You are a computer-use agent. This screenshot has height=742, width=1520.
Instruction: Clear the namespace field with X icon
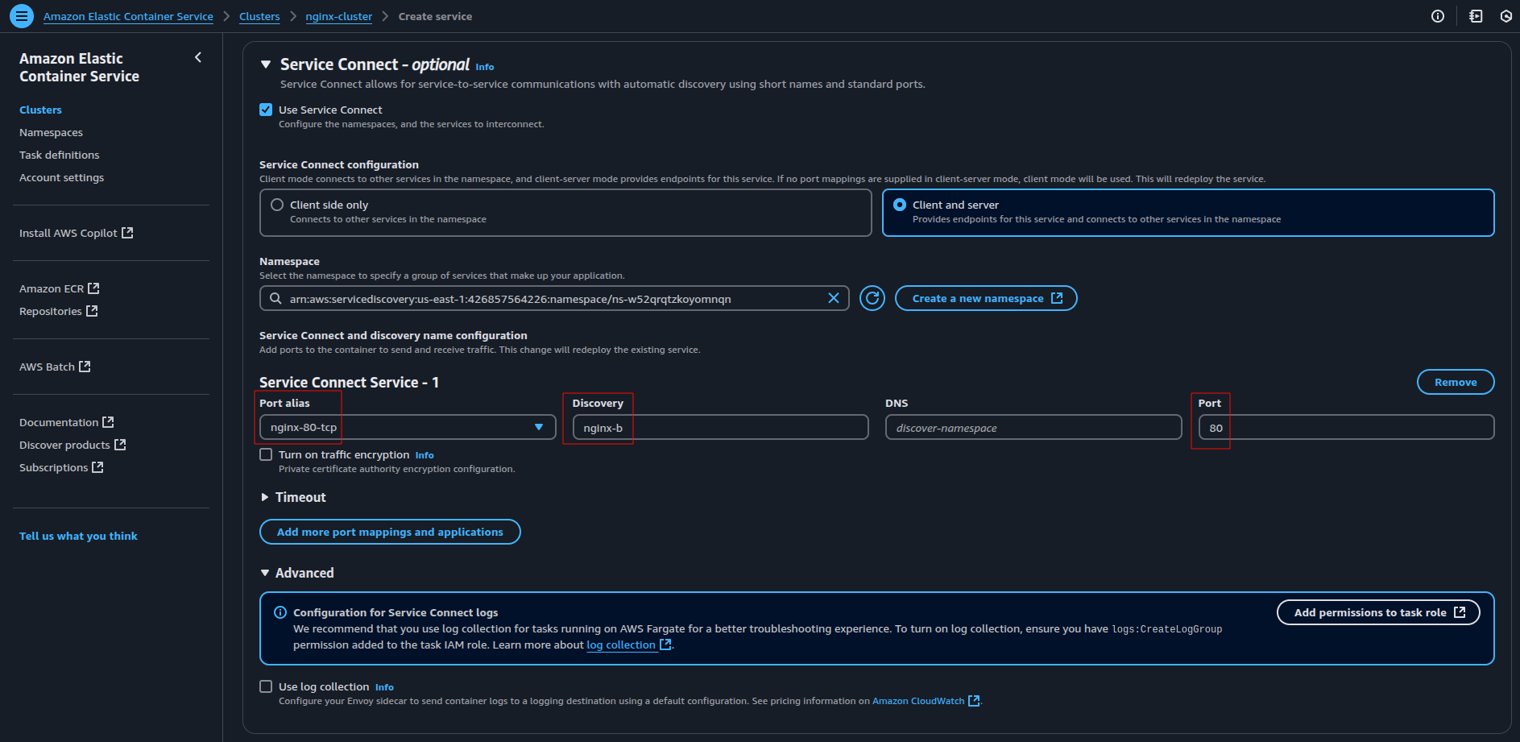click(x=833, y=299)
